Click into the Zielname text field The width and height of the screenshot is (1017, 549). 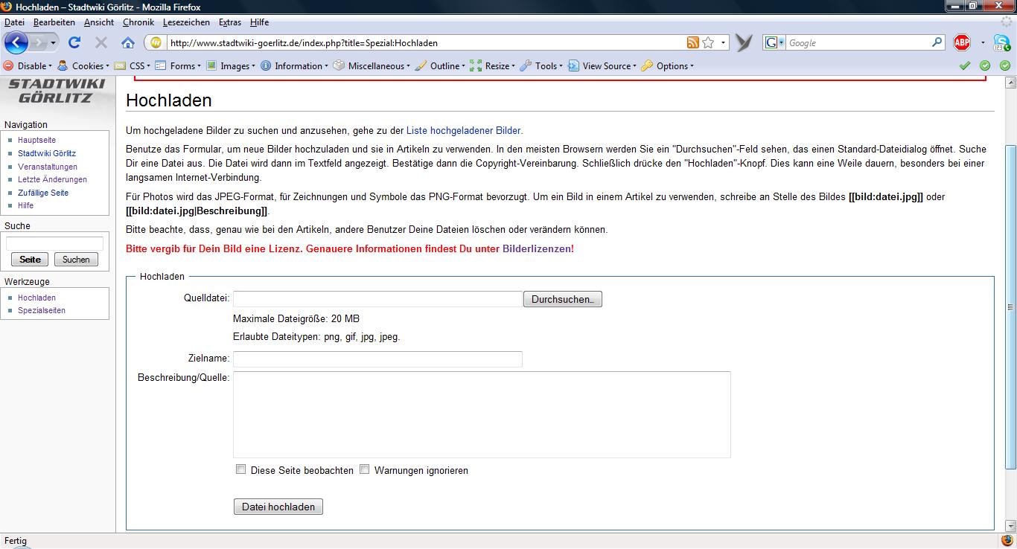[x=377, y=359]
